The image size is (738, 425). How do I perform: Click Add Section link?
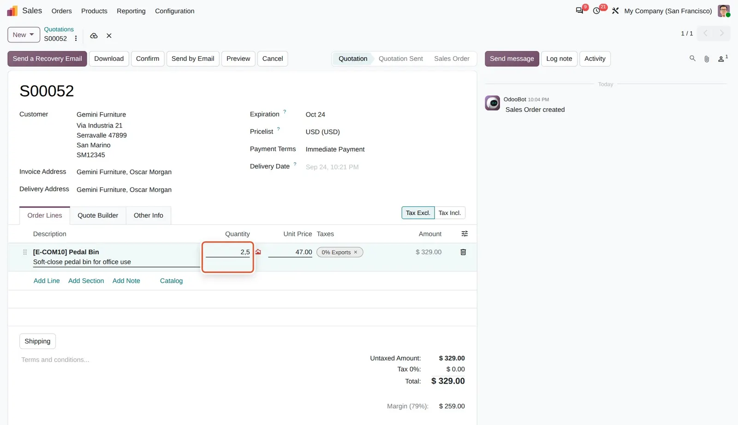[x=86, y=281]
